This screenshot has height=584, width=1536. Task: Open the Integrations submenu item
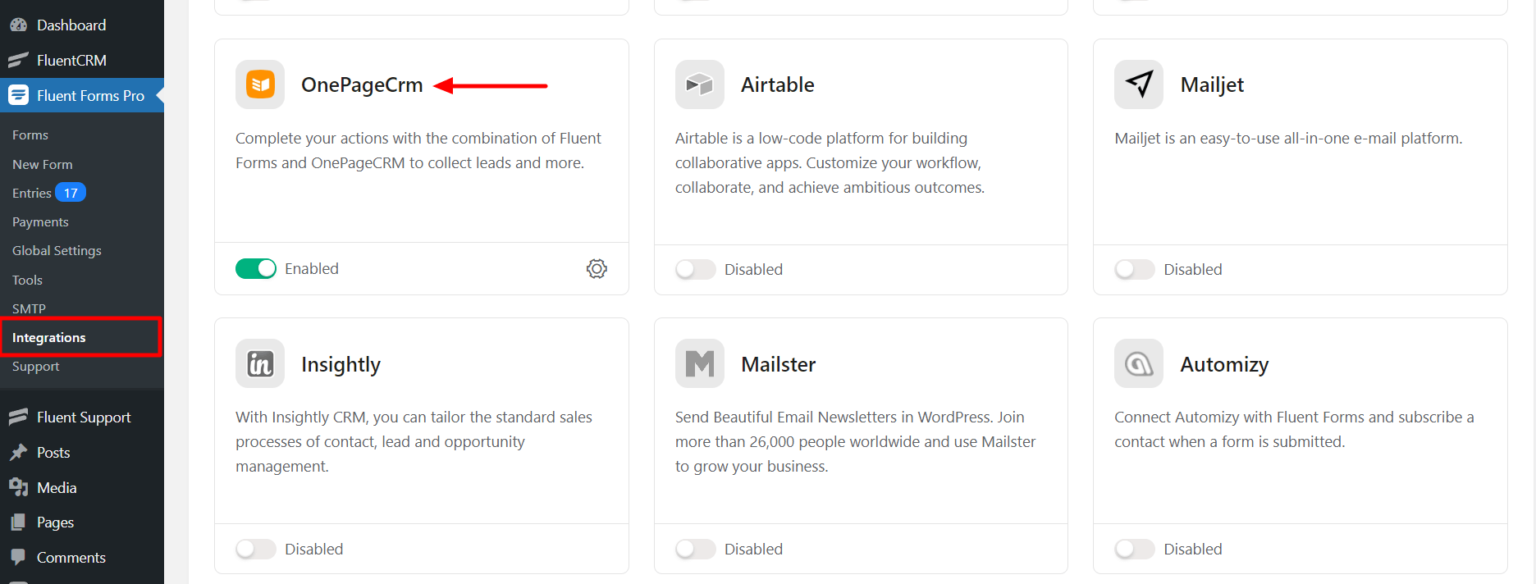click(x=49, y=338)
